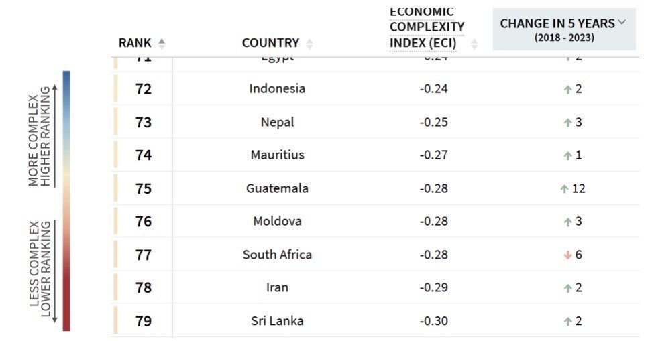Viewport: 654px width, 341px height.
Task: Click the complexity color gradient bar
Action: (x=66, y=201)
